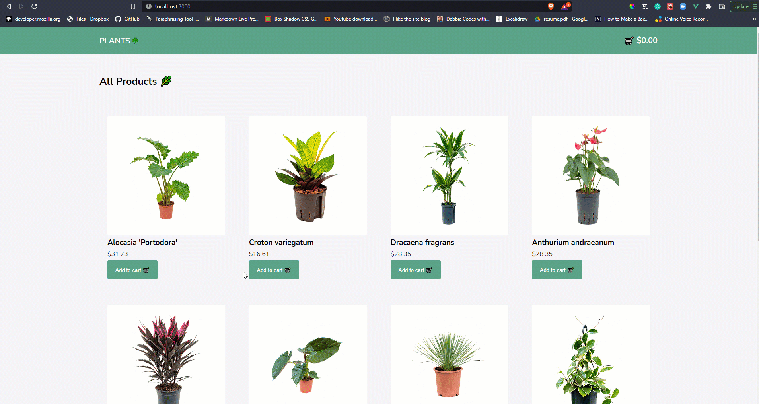Open the Markdown Live Preview bookmark
759x404 pixels.
tap(232, 19)
